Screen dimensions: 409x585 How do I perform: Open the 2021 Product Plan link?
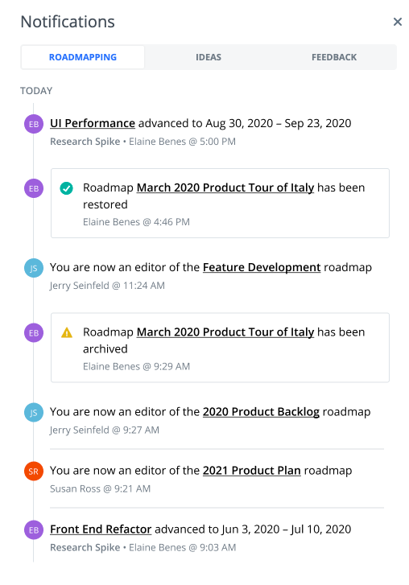coord(251,471)
